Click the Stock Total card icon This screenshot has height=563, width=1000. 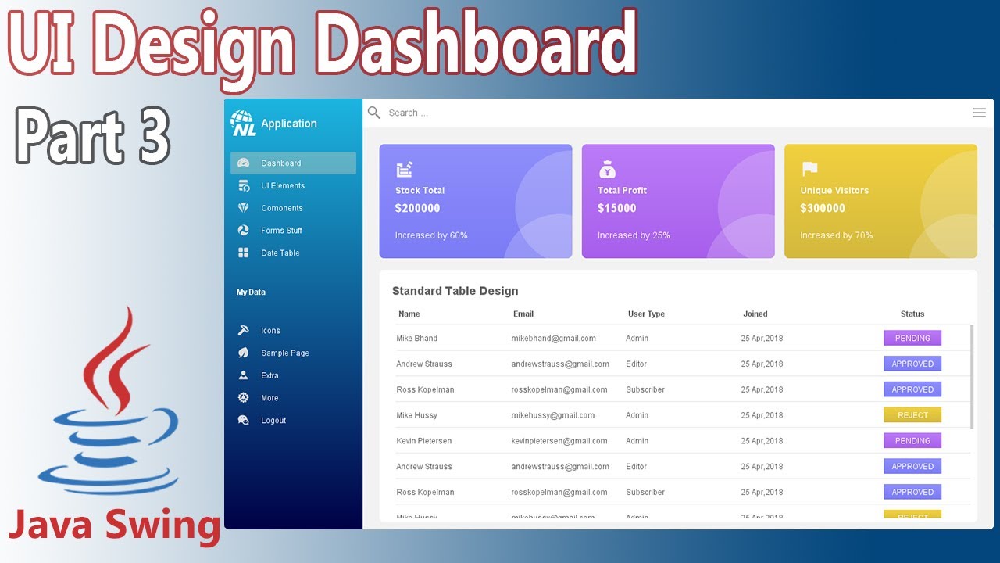(x=404, y=169)
